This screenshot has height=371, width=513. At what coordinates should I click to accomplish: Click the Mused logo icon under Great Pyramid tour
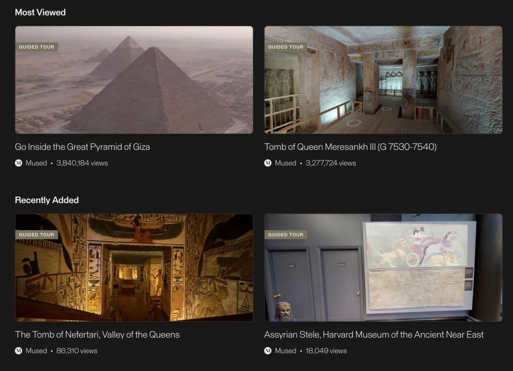coord(19,163)
